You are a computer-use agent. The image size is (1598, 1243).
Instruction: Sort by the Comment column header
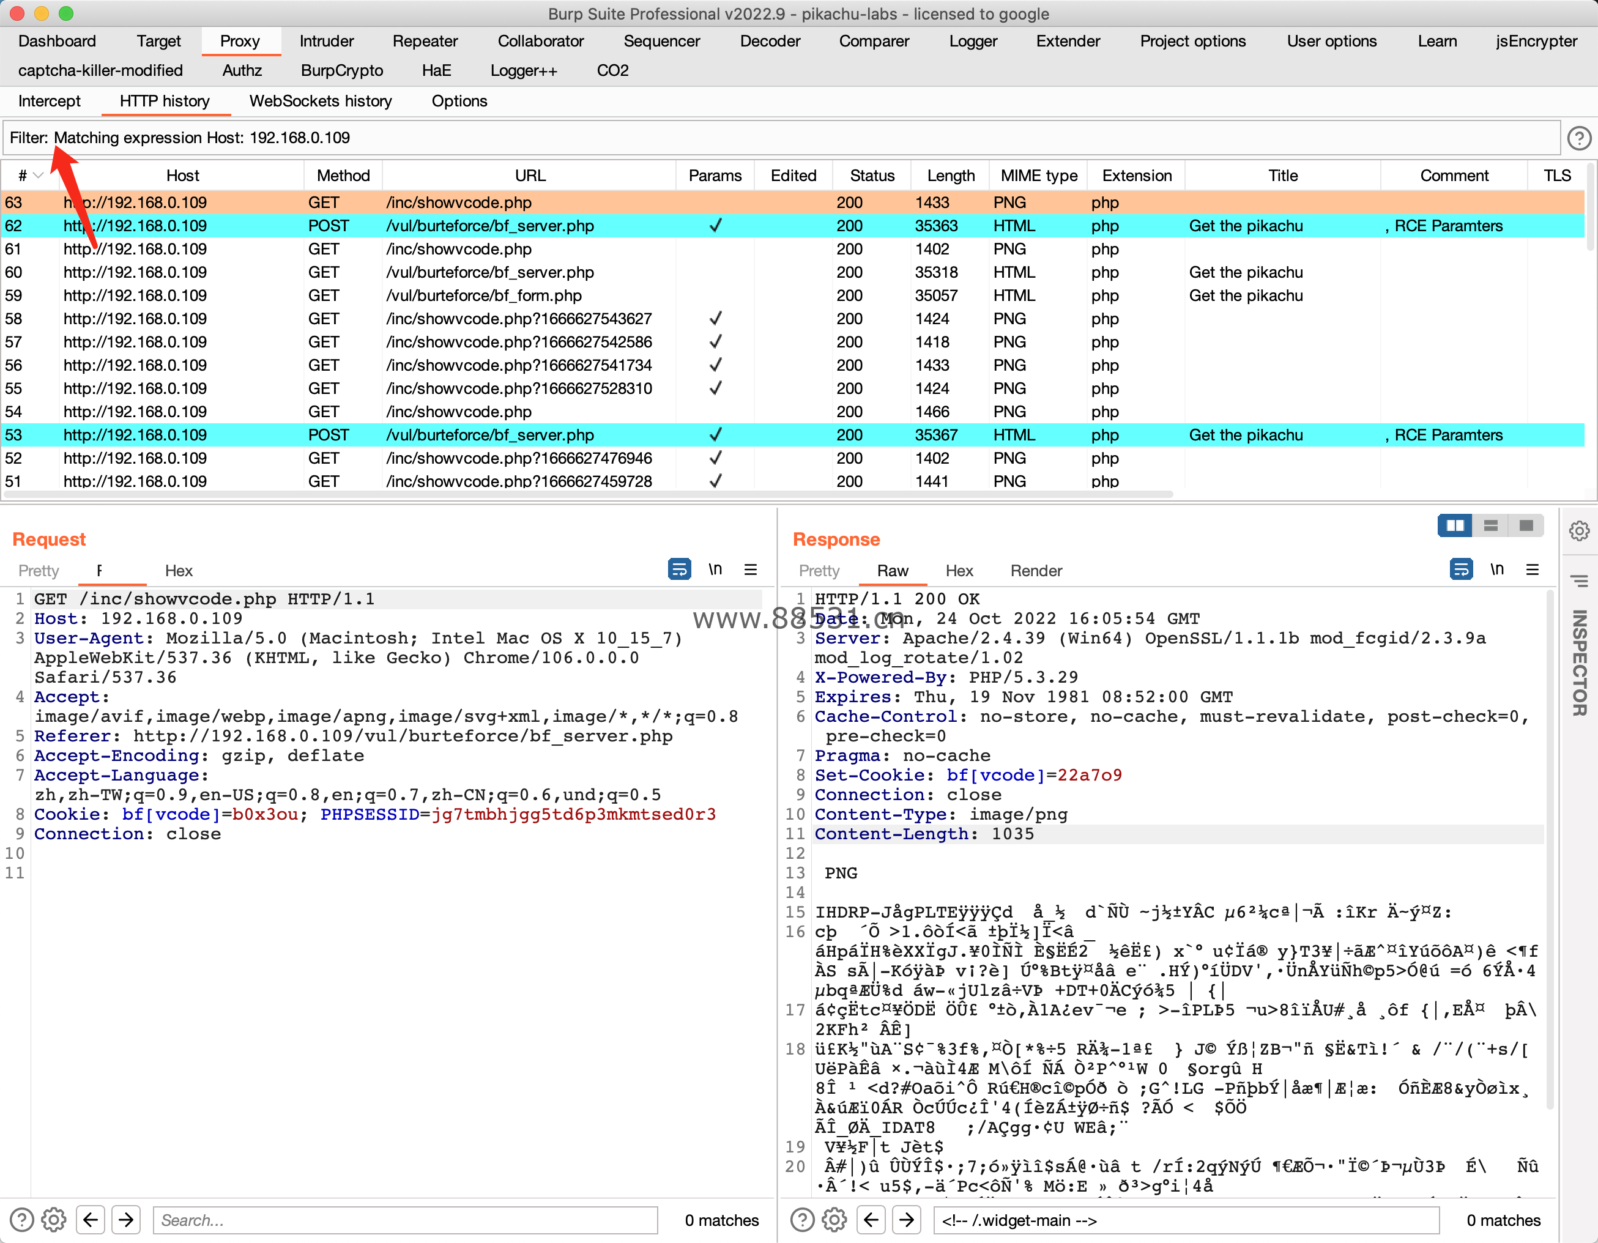coord(1454,176)
